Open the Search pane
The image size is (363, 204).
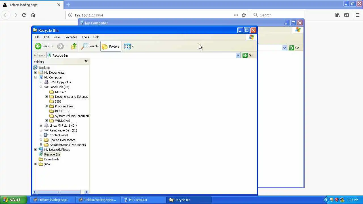[89, 46]
